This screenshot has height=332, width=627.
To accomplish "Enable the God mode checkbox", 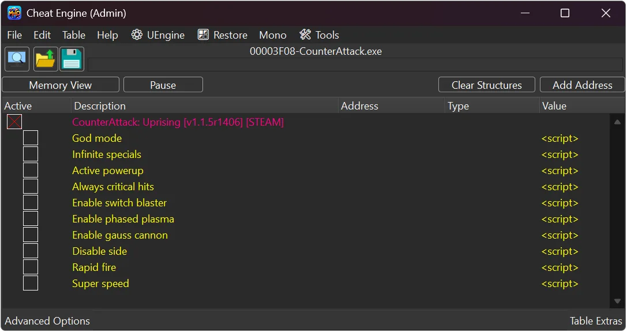I will pyautogui.click(x=31, y=138).
